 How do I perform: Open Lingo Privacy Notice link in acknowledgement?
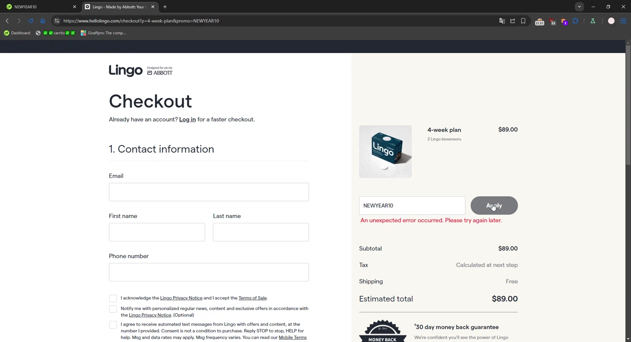click(x=181, y=298)
